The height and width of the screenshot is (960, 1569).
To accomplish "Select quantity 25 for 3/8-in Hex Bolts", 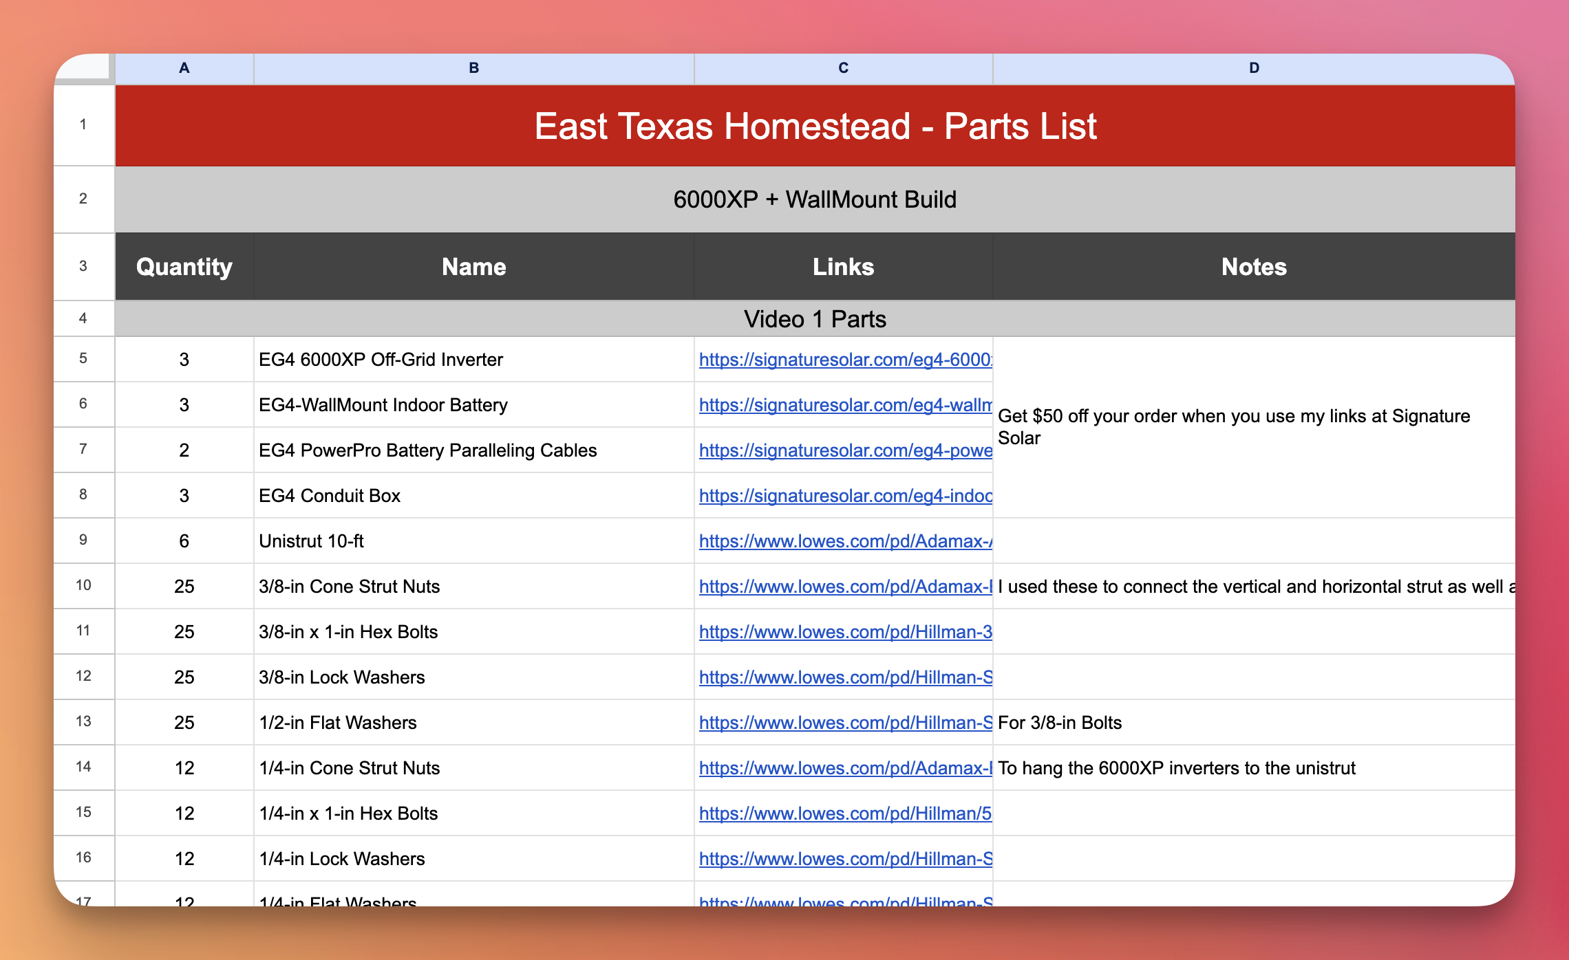I will click(x=184, y=632).
